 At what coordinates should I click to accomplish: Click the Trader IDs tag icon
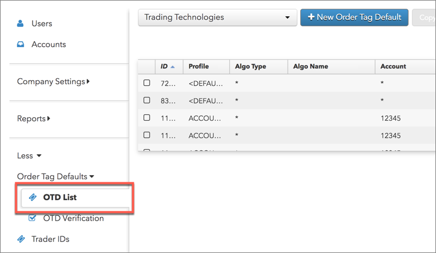pos(21,239)
